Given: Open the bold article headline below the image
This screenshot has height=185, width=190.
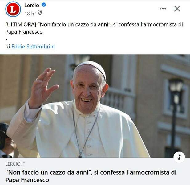Looking at the screenshot, I should [91, 176].
